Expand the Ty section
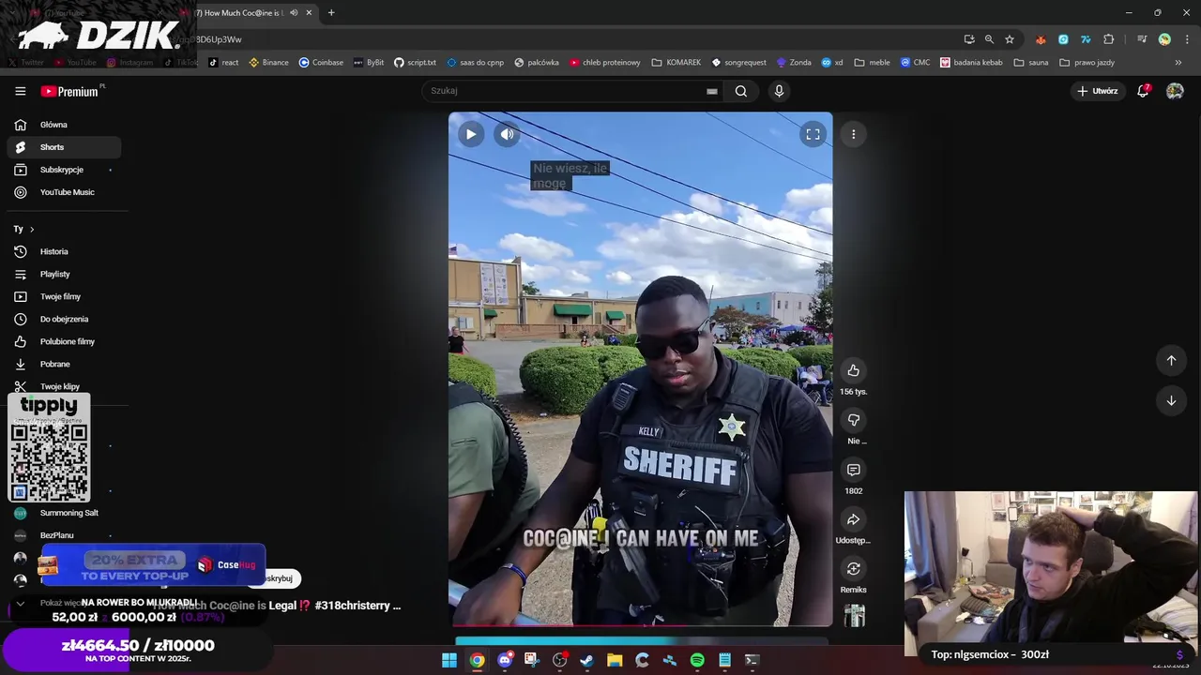Image resolution: width=1201 pixels, height=675 pixels. click(x=24, y=229)
